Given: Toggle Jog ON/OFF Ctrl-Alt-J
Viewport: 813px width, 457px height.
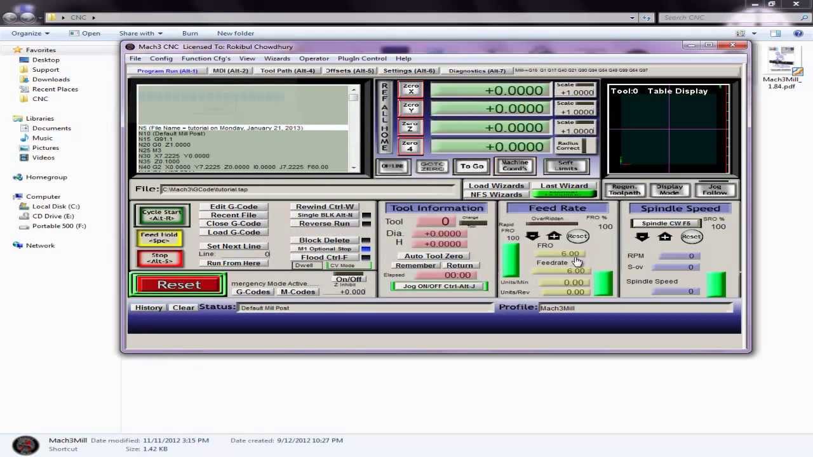Looking at the screenshot, I should [438, 286].
